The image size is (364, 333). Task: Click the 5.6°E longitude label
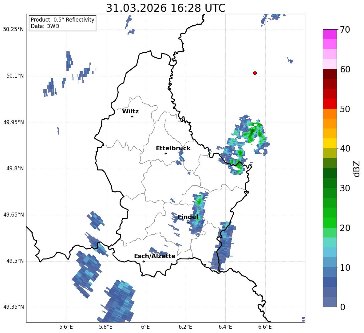pyautogui.click(x=66, y=327)
